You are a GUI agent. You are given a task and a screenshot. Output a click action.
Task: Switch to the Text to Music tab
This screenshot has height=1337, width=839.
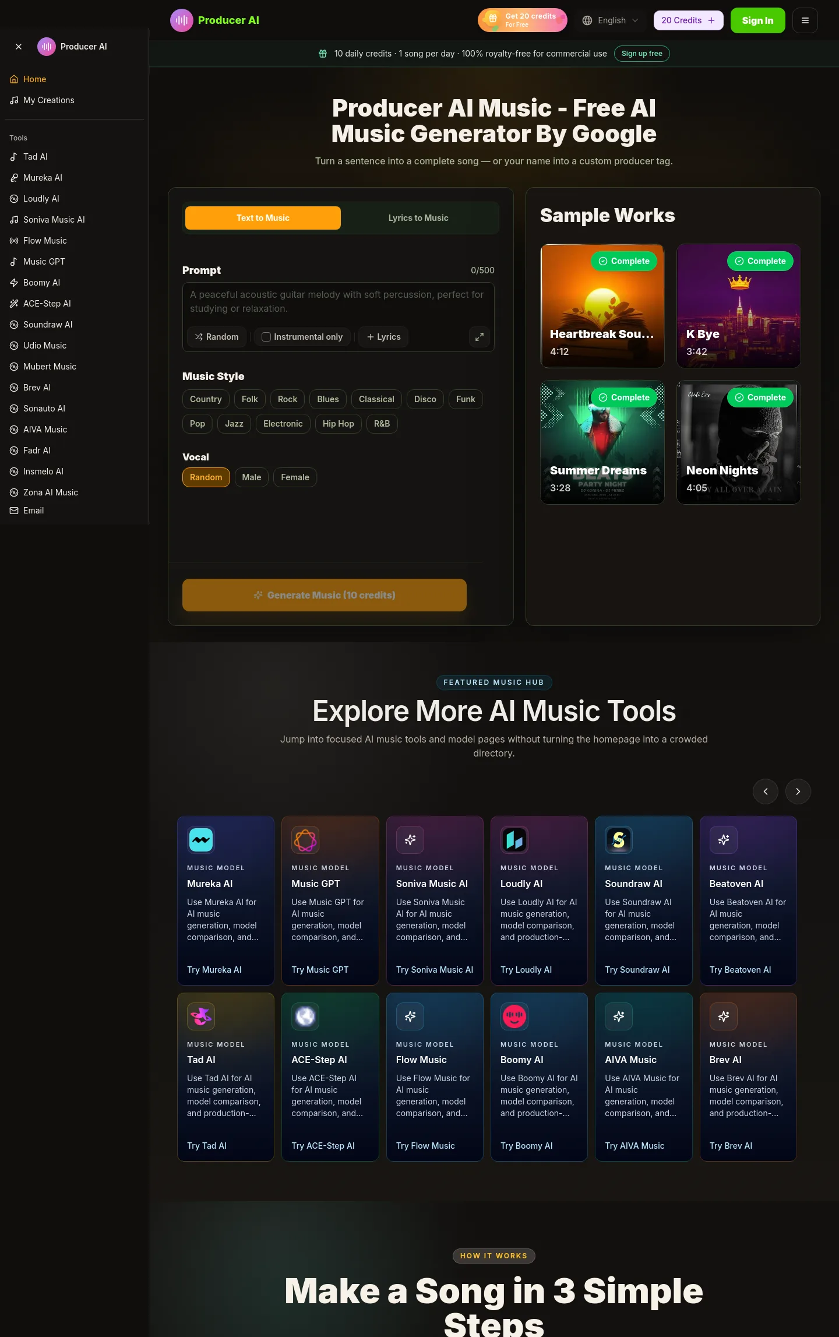pyautogui.click(x=263, y=218)
